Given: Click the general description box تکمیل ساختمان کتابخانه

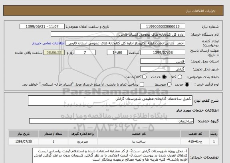Looking at the screenshot, I should click(x=110, y=101).
